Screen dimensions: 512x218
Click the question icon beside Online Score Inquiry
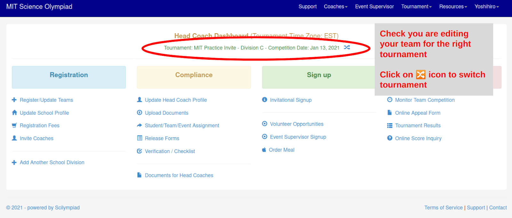click(390, 138)
